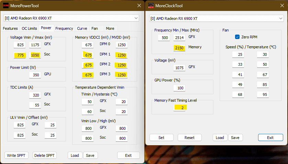This screenshot has height=164, width=288.
Task: Toggle the Zero RPM checkbox
Action: pyautogui.click(x=237, y=37)
